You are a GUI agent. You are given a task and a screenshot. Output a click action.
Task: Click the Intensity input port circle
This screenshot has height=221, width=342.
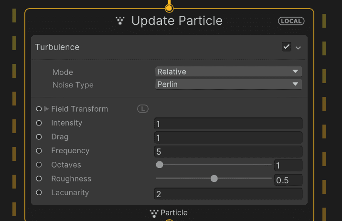click(39, 123)
